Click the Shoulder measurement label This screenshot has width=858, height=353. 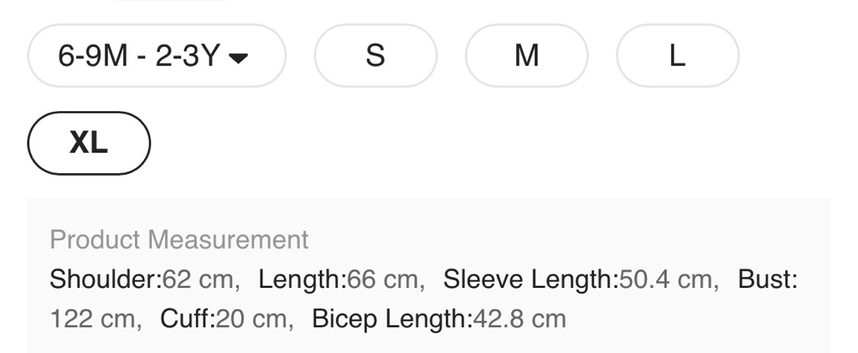point(105,279)
